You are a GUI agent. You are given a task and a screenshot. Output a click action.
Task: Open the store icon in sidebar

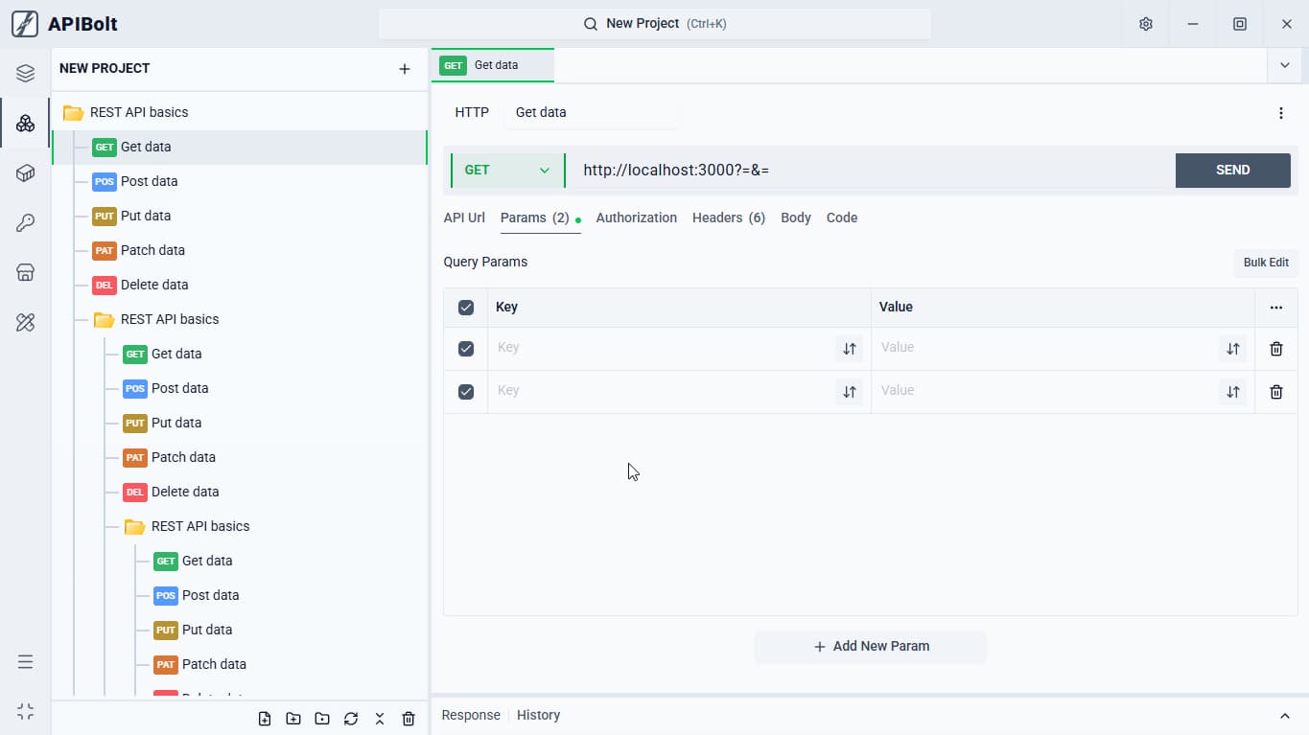(x=26, y=272)
